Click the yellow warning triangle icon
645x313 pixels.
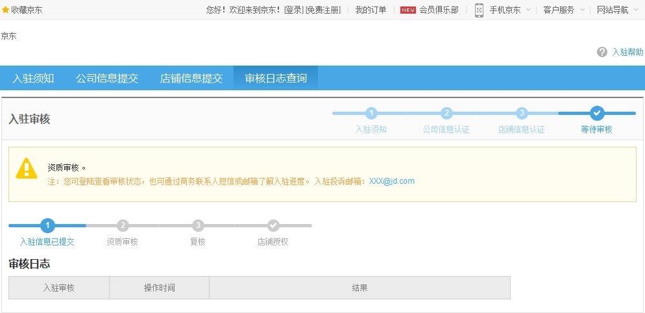(x=27, y=168)
